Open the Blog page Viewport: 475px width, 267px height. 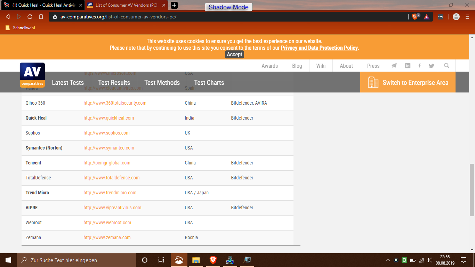pyautogui.click(x=297, y=66)
